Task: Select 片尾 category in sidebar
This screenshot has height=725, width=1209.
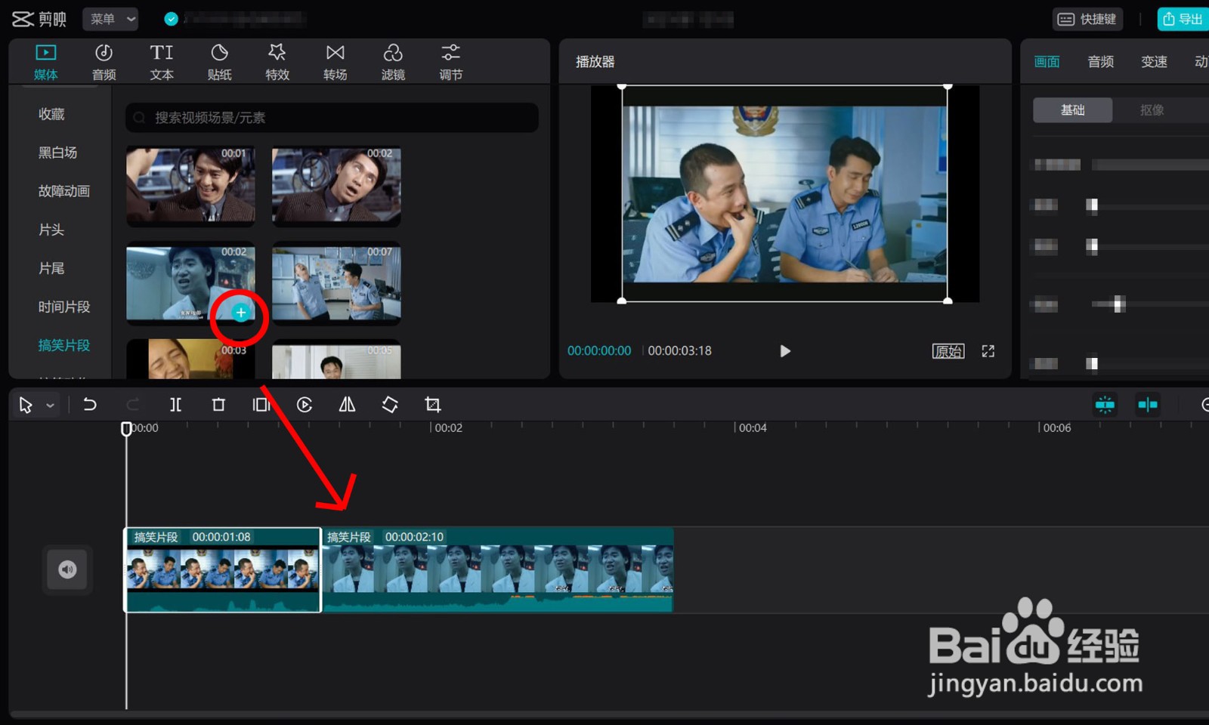Action: 51,268
